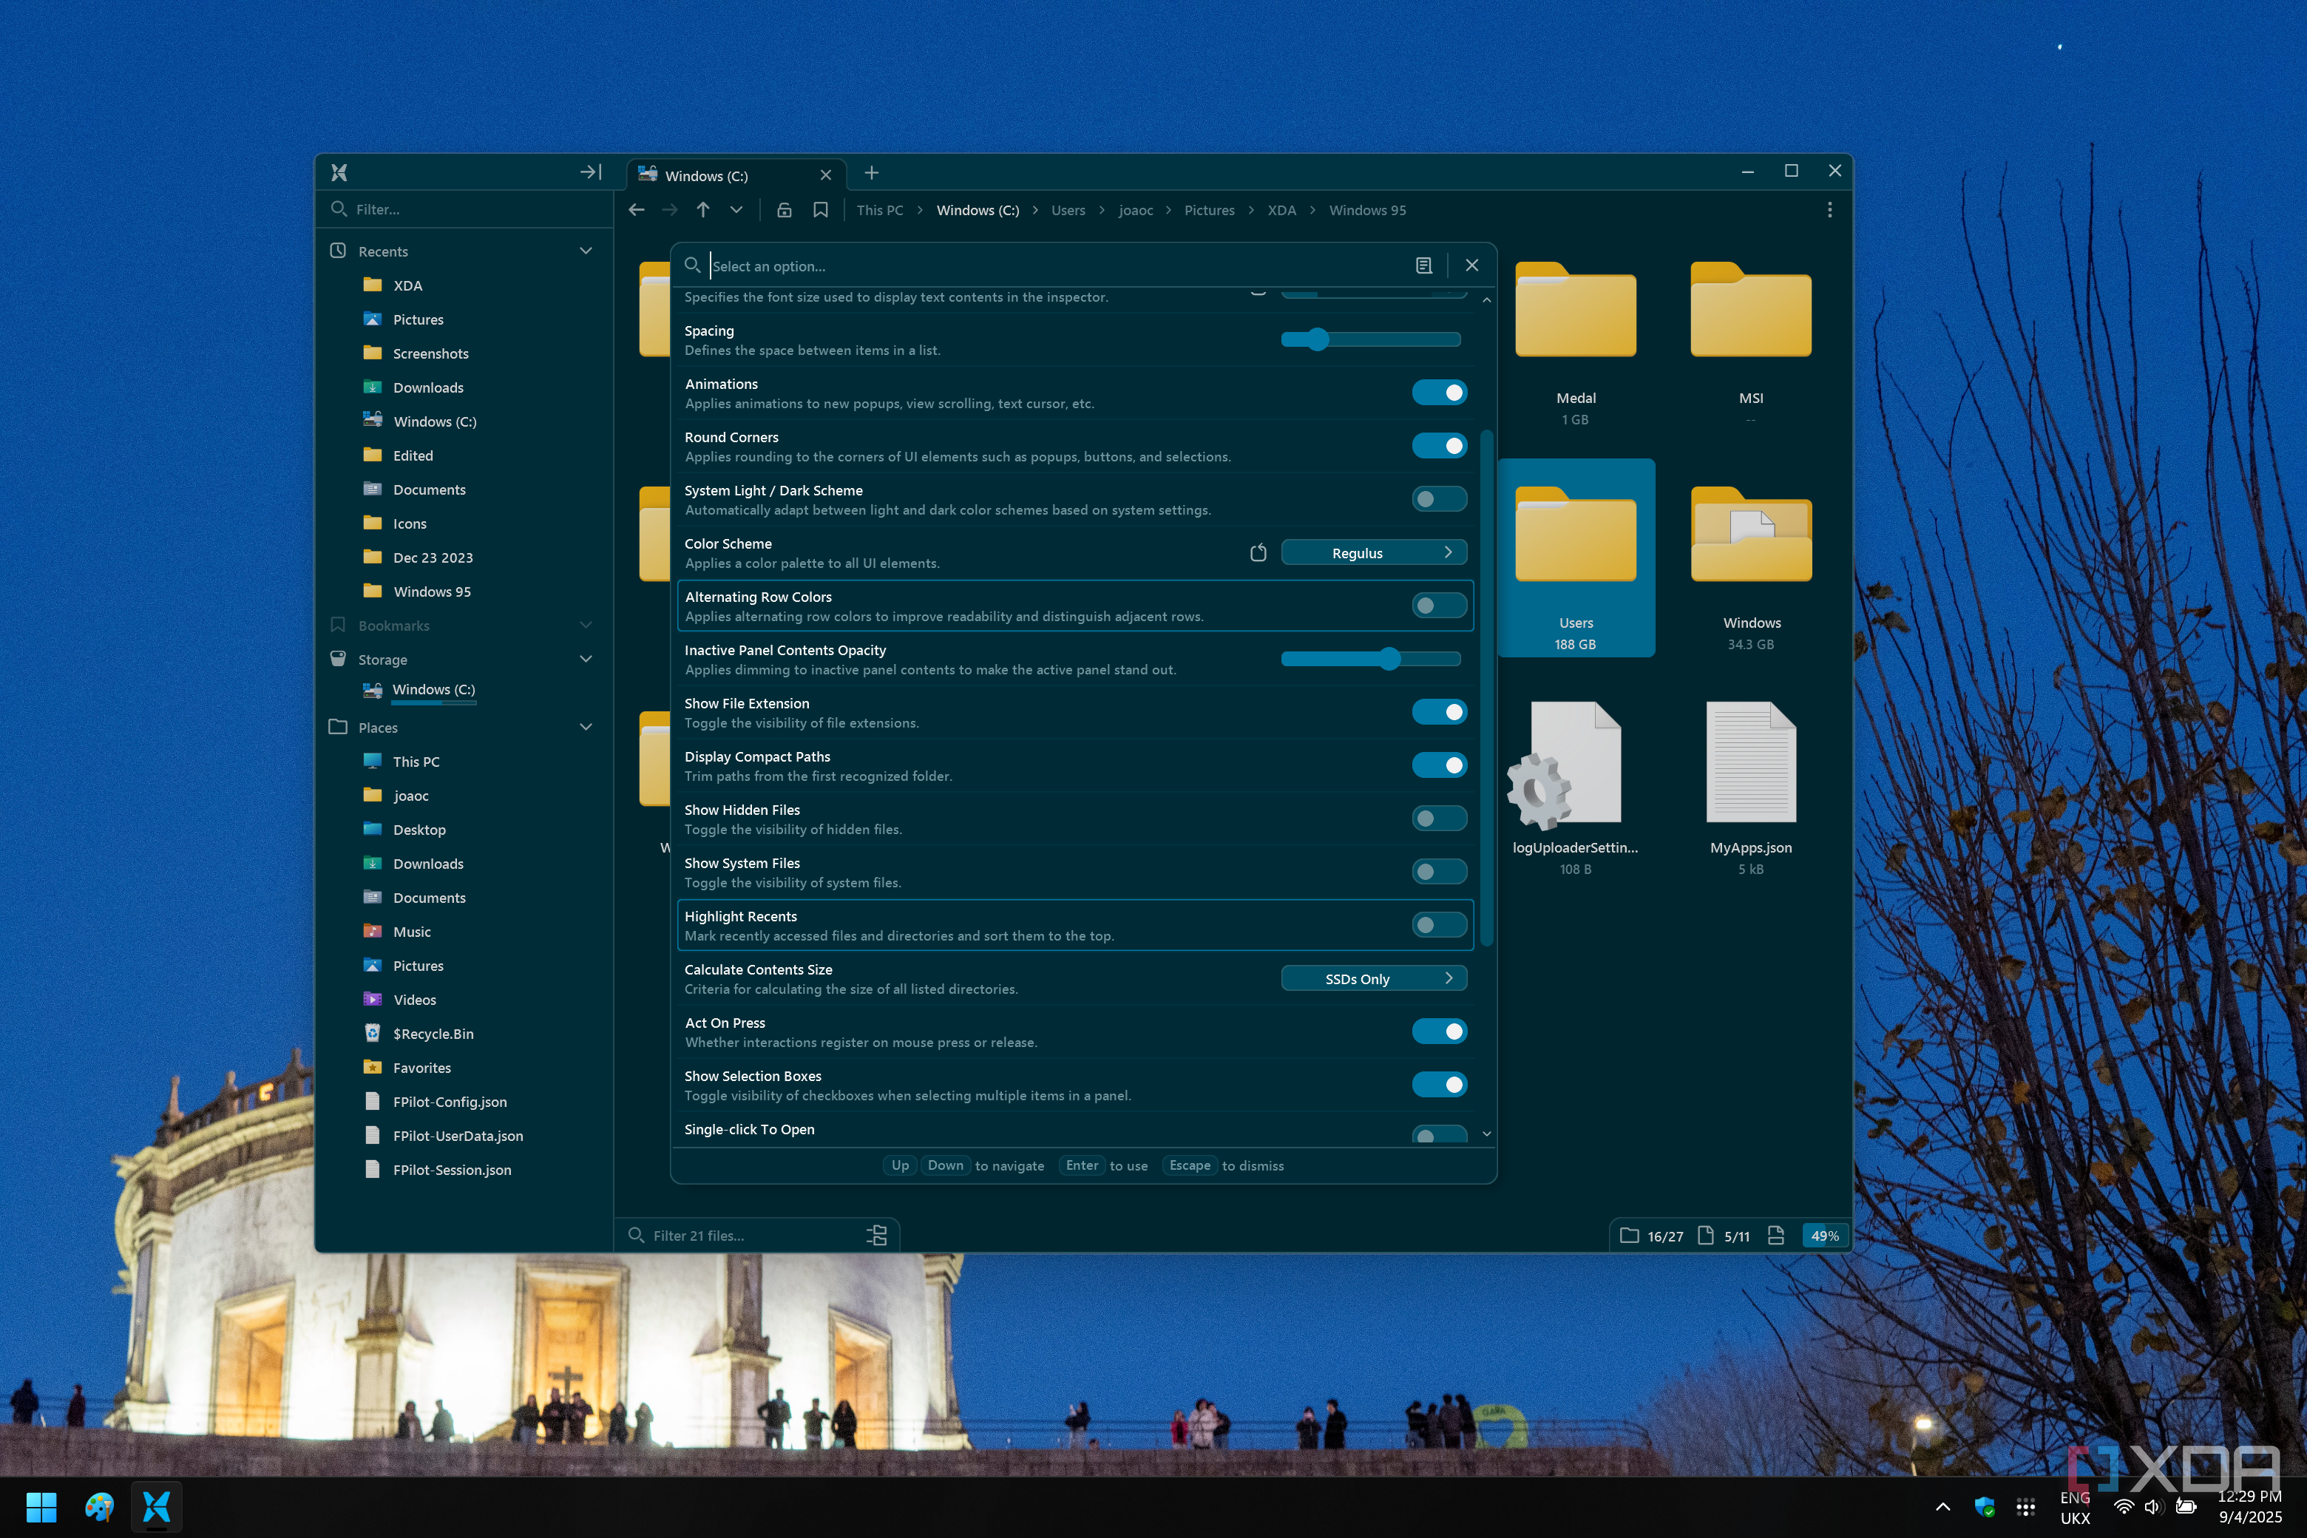Click This PC in the breadcrumb
Image resolution: width=2307 pixels, height=1538 pixels.
point(879,210)
